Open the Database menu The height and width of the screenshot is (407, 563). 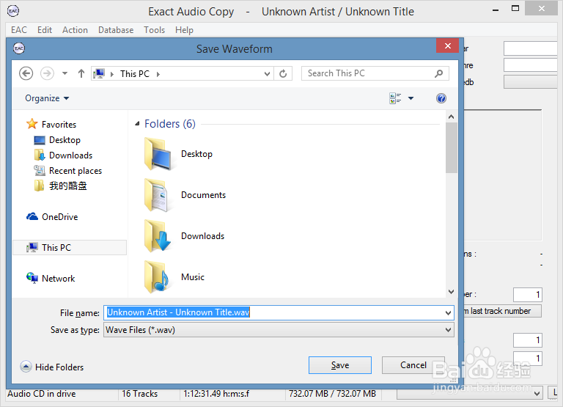point(116,30)
